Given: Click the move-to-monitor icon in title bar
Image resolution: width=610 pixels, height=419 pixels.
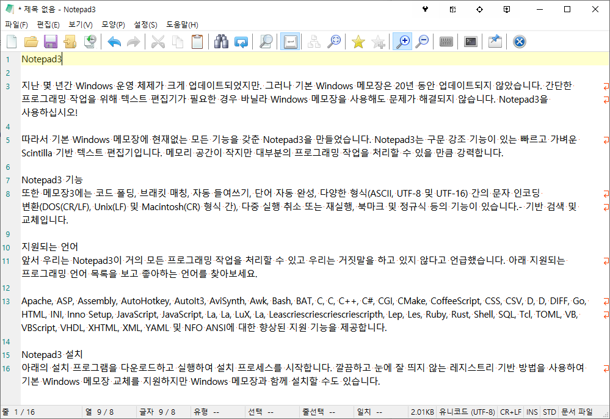Looking at the screenshot, I should point(507,9).
